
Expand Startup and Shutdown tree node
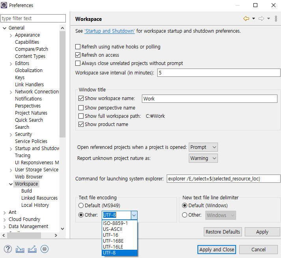pos(11,149)
